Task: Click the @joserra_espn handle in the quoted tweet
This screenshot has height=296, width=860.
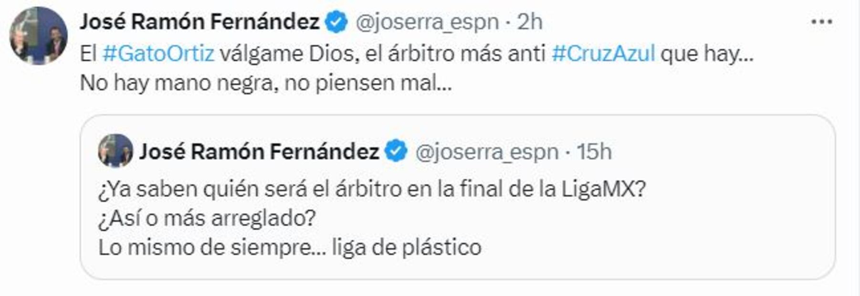Action: point(487,152)
